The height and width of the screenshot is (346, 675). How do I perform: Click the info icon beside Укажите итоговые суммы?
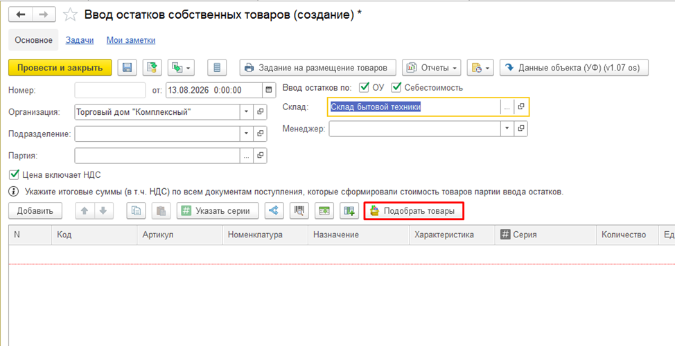point(14,192)
